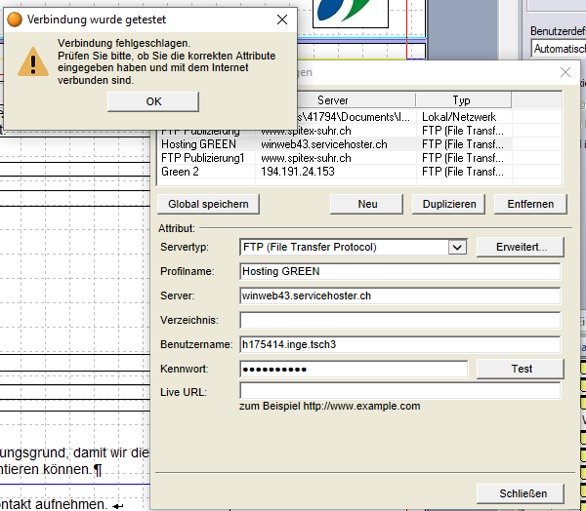The width and height of the screenshot is (586, 511).
Task: Close the Verbindung wurde getestet dialog
Action: click(x=282, y=19)
